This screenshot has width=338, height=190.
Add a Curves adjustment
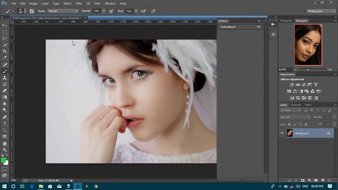(x=304, y=84)
